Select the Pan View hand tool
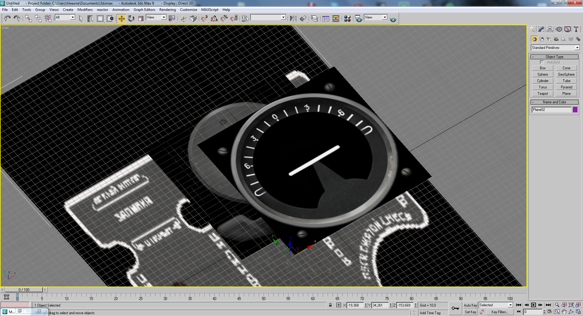This screenshot has width=583, height=316. click(564, 312)
